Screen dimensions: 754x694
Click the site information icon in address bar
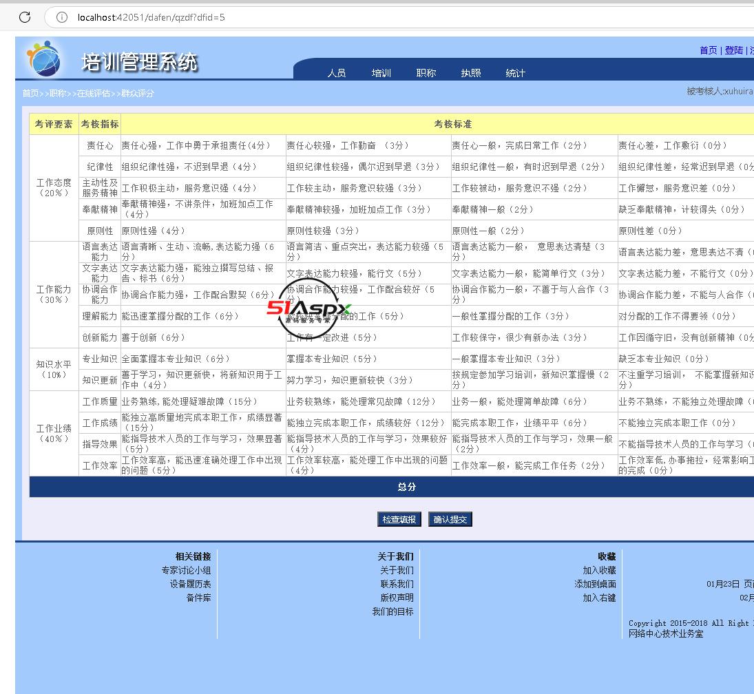point(62,17)
